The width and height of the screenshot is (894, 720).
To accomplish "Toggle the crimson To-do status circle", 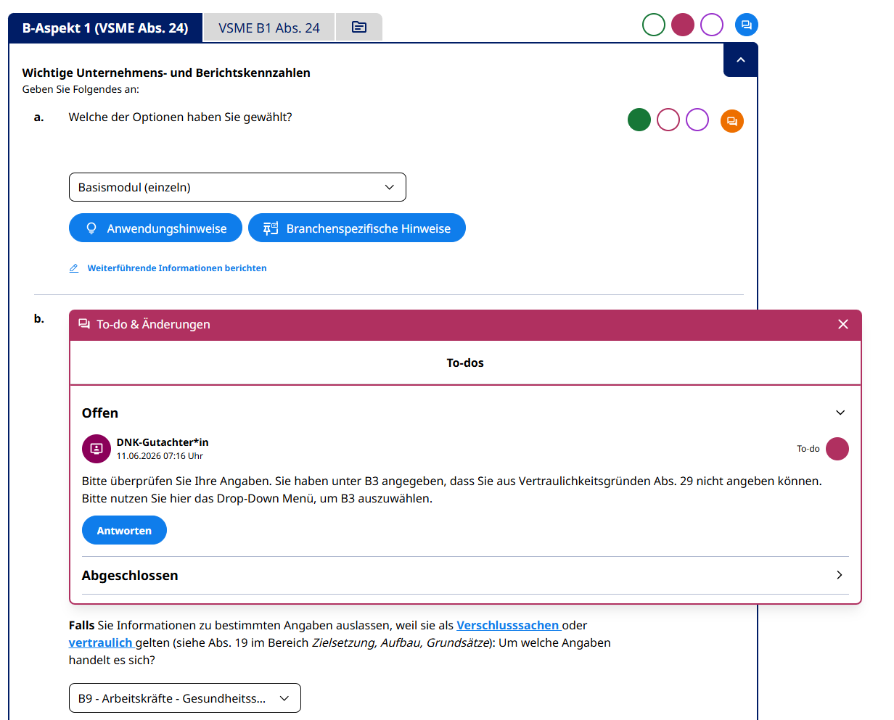I will [837, 449].
